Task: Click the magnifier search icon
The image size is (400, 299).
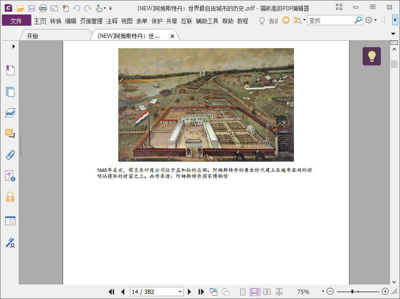Action: pyautogui.click(x=358, y=20)
